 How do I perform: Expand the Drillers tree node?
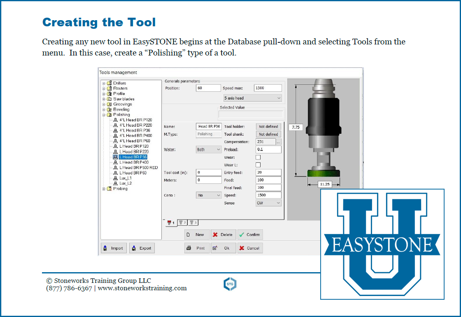[x=104, y=83]
